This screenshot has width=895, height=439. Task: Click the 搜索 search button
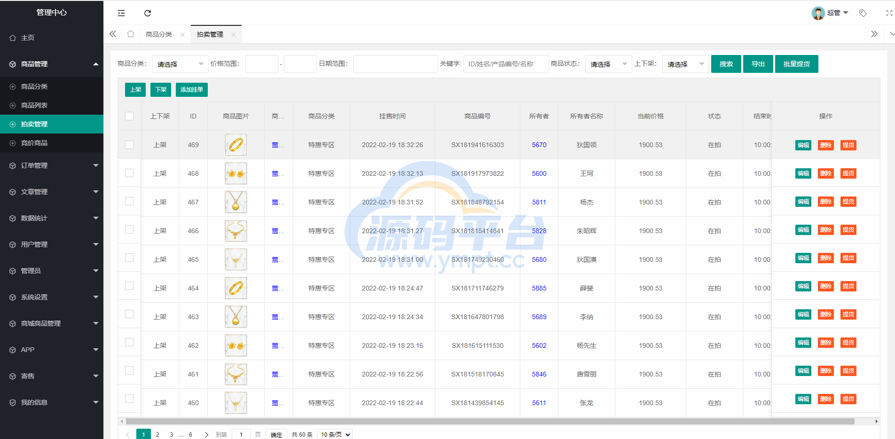point(726,64)
